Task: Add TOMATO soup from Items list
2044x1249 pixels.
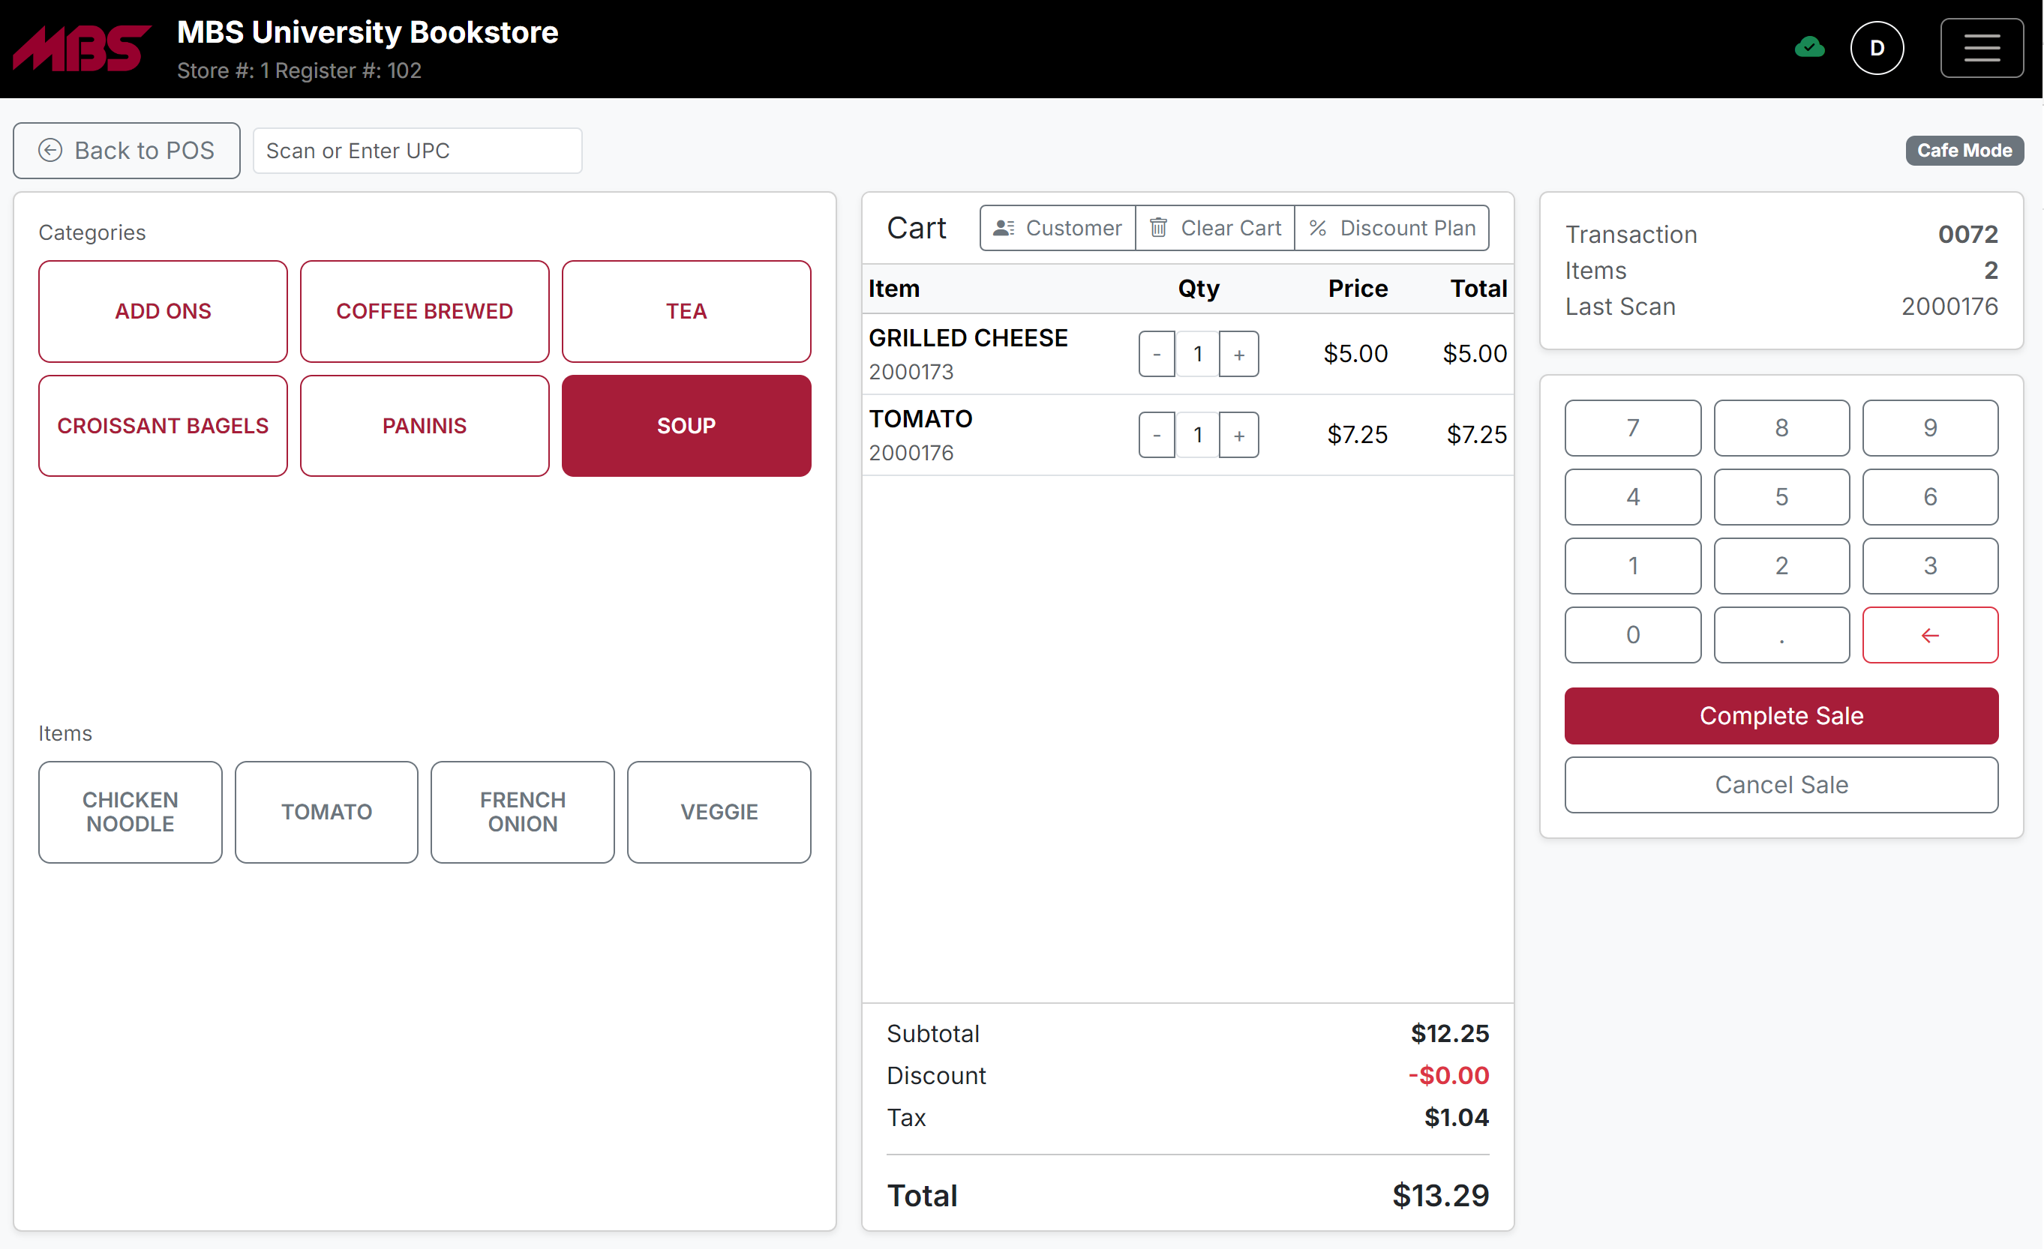Action: point(326,813)
